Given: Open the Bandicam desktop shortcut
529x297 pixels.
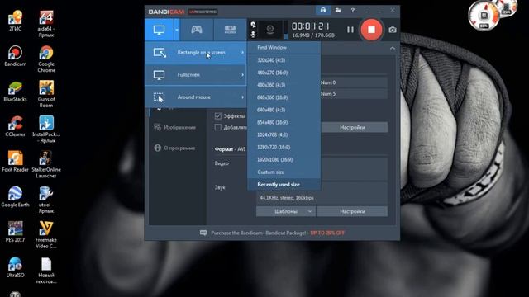Looking at the screenshot, I should click(x=15, y=56).
